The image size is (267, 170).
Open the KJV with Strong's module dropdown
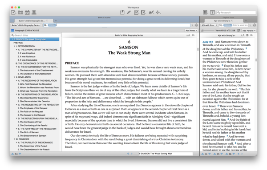coord(209,25)
